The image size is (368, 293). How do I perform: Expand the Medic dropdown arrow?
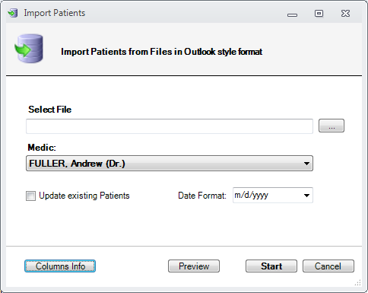[x=306, y=164]
